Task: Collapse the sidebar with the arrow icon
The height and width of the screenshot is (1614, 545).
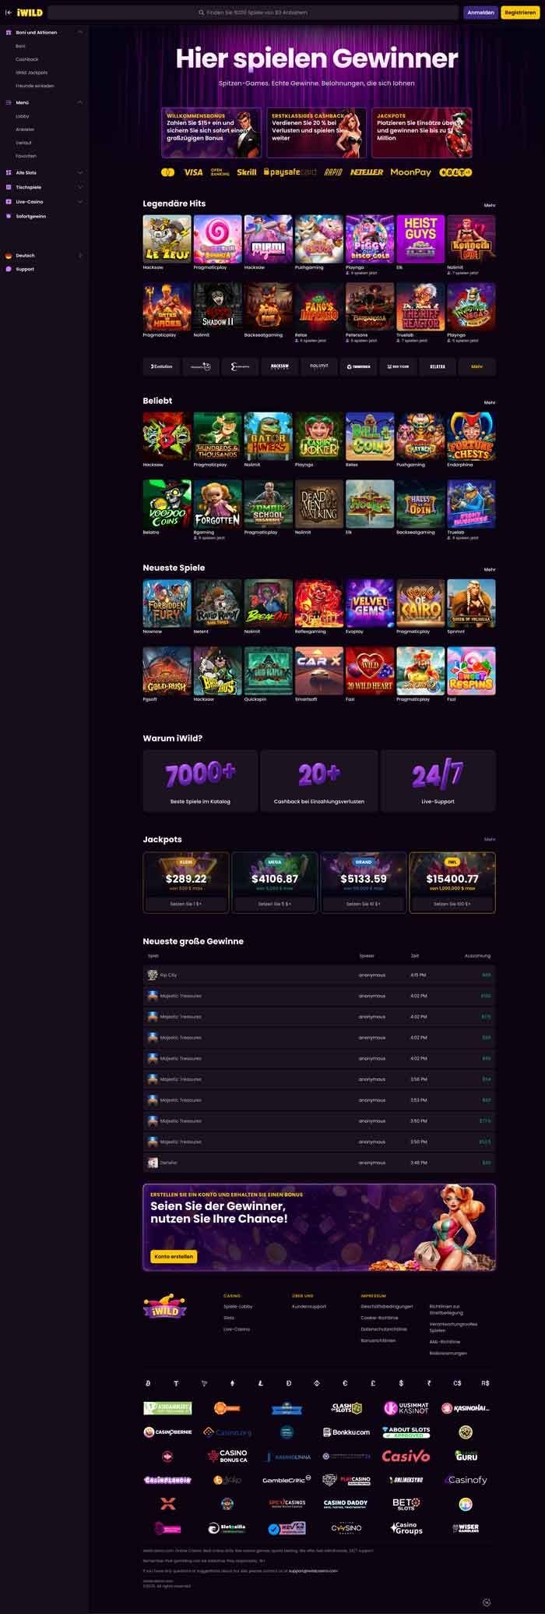Action: click(x=9, y=12)
